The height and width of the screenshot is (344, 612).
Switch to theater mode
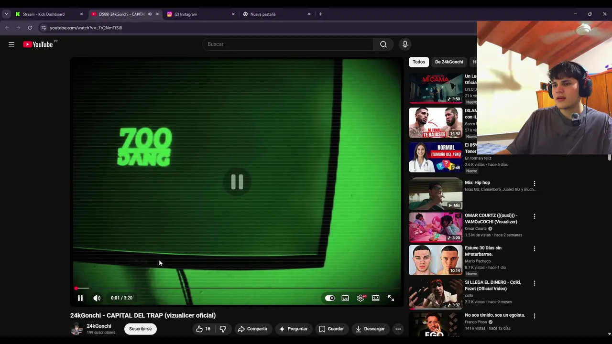coord(376,298)
